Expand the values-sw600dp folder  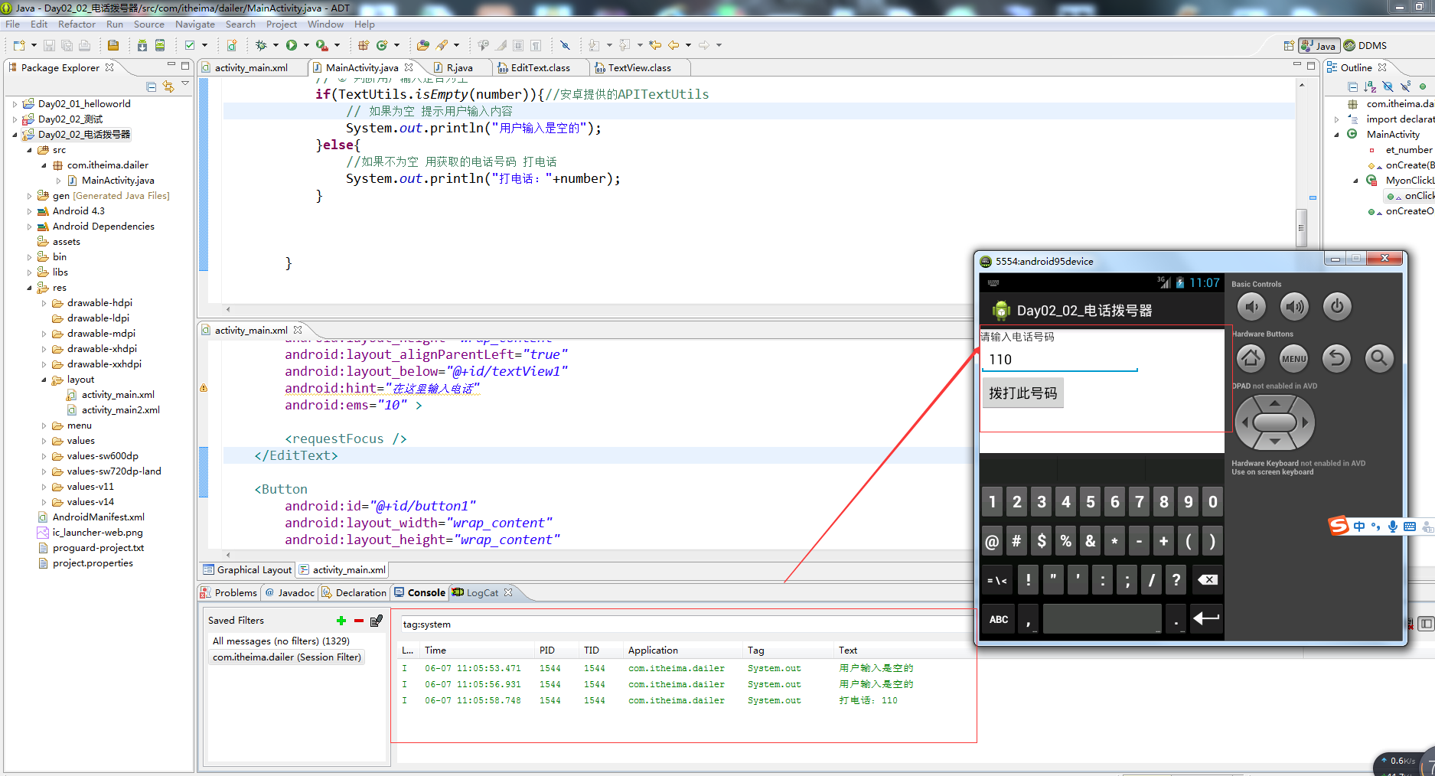(44, 456)
